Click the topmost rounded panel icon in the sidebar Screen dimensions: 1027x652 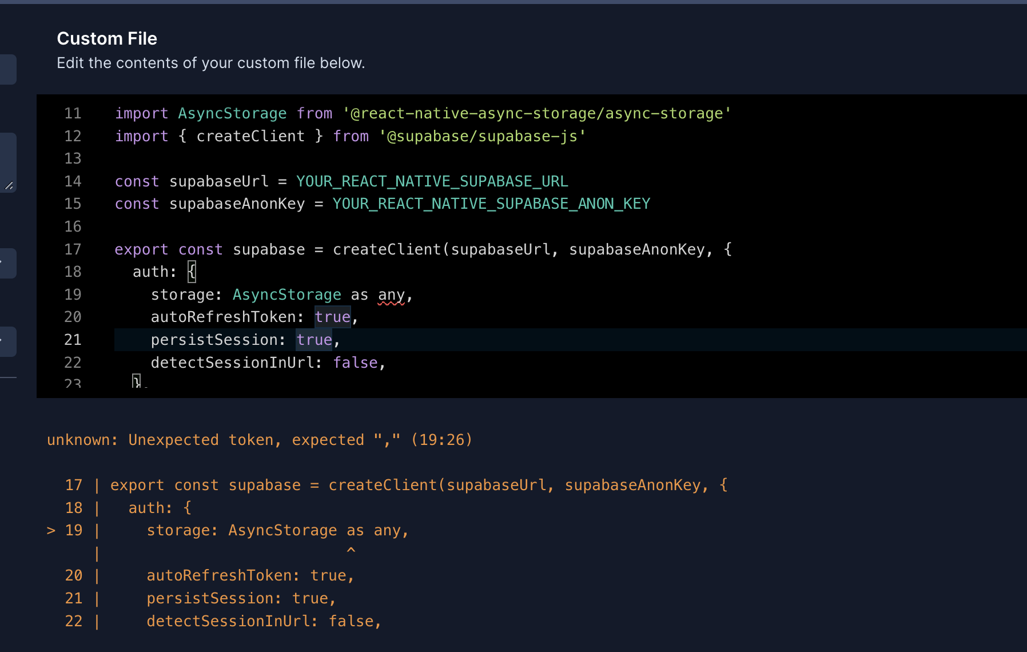(7, 69)
